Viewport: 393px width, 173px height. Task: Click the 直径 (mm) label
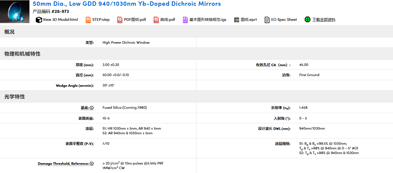(x=85, y=75)
